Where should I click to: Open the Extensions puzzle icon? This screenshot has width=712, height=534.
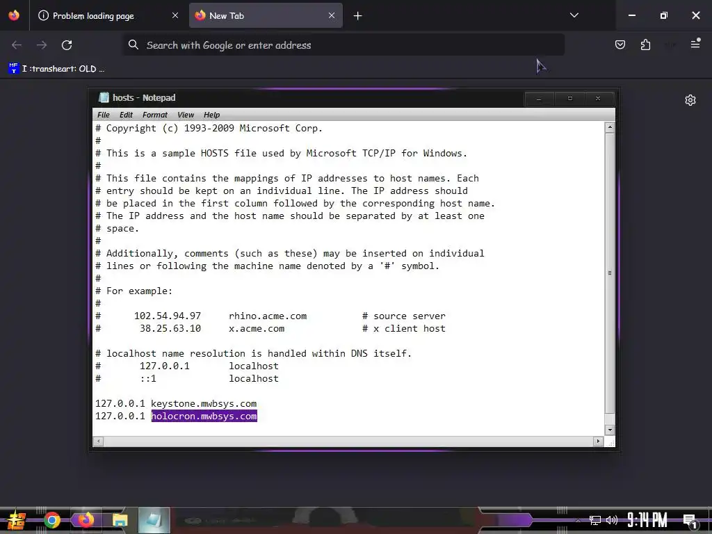pyautogui.click(x=645, y=44)
